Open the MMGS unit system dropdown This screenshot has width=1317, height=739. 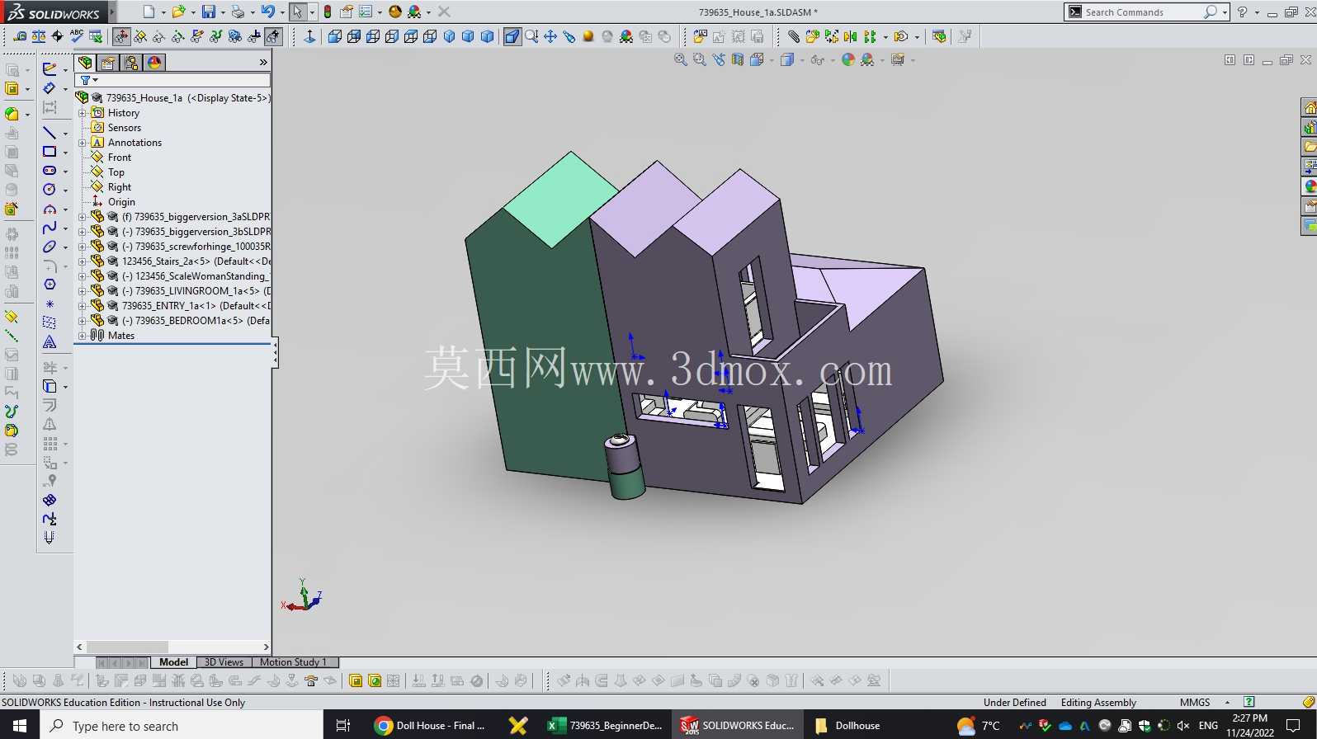pyautogui.click(x=1227, y=703)
